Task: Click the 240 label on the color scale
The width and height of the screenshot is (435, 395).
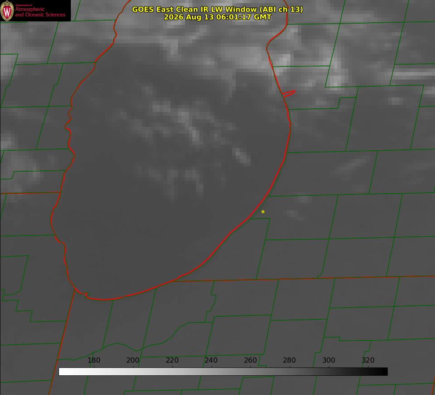Action: [211, 360]
